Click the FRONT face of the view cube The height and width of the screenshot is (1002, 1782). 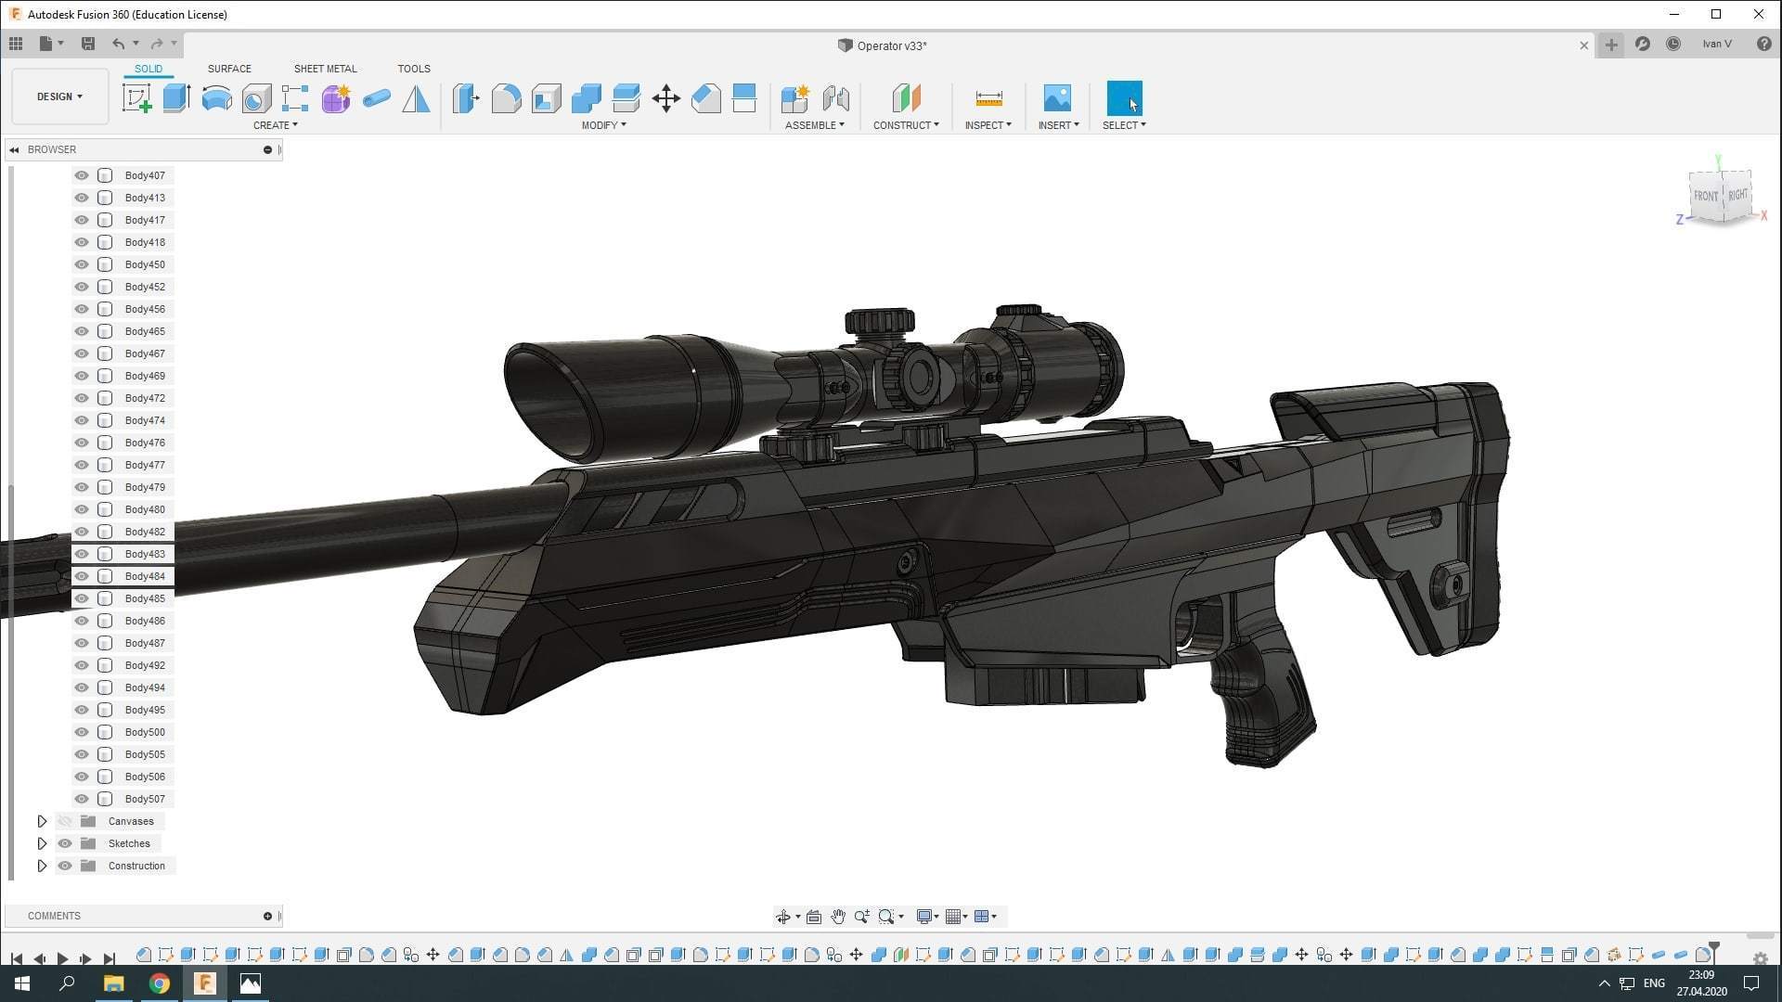pyautogui.click(x=1705, y=196)
